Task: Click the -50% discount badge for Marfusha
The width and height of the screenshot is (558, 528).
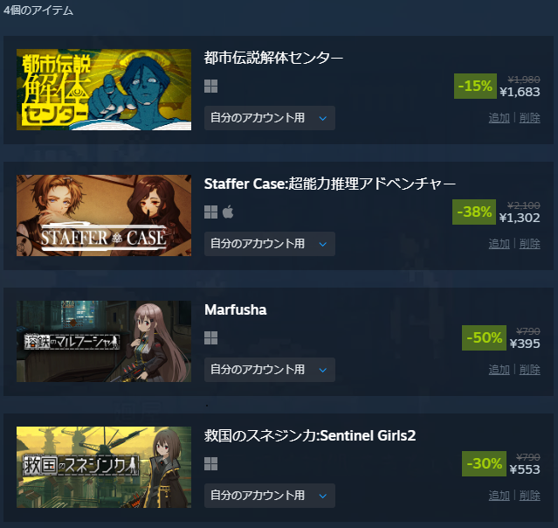Action: tap(484, 337)
